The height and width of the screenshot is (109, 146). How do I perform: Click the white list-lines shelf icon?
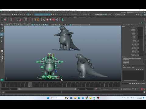tap(11, 20)
